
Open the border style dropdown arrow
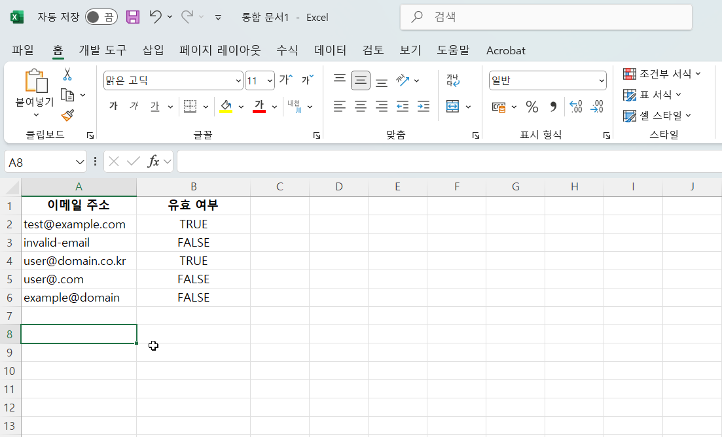tap(205, 106)
